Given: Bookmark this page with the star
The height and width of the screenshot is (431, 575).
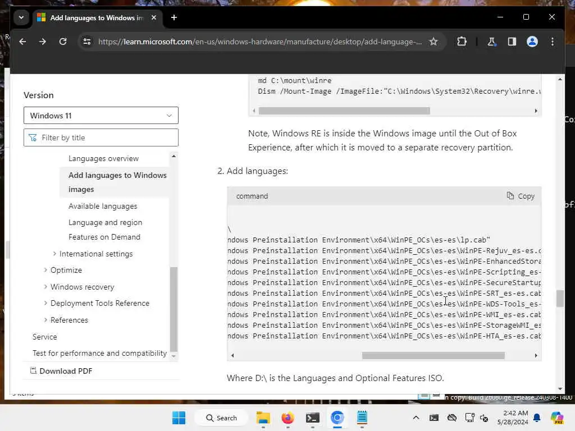Looking at the screenshot, I should [433, 42].
